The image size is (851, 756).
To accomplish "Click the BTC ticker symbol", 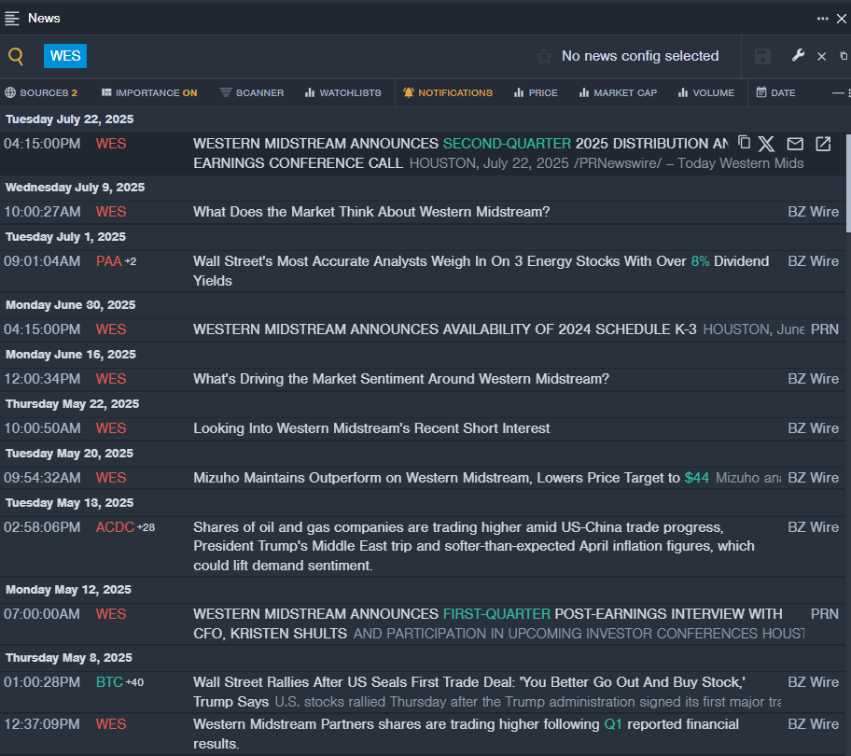I will click(109, 681).
